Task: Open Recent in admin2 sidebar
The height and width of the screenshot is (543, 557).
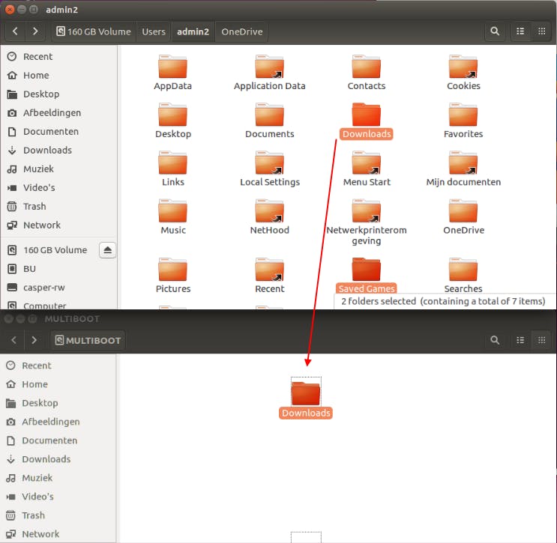Action: point(58,56)
